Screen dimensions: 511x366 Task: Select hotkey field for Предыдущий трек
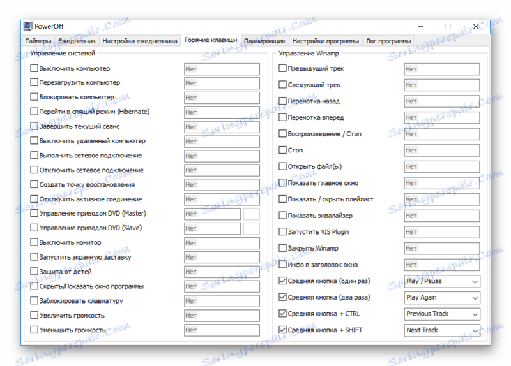[442, 69]
